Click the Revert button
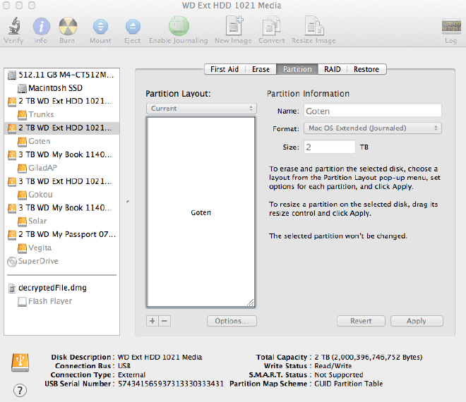 click(361, 321)
